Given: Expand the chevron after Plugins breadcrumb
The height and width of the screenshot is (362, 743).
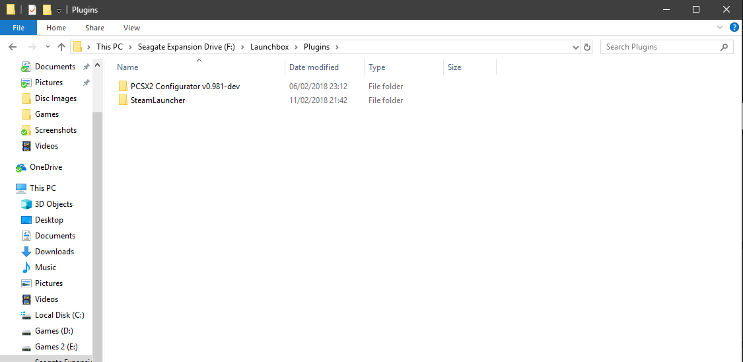Looking at the screenshot, I should [x=337, y=47].
